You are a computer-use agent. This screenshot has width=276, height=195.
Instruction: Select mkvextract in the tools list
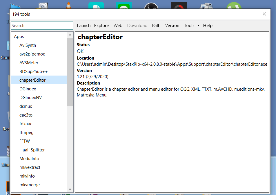pos(30,167)
